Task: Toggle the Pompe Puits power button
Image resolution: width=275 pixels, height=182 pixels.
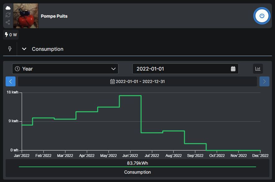Action: pos(262,16)
